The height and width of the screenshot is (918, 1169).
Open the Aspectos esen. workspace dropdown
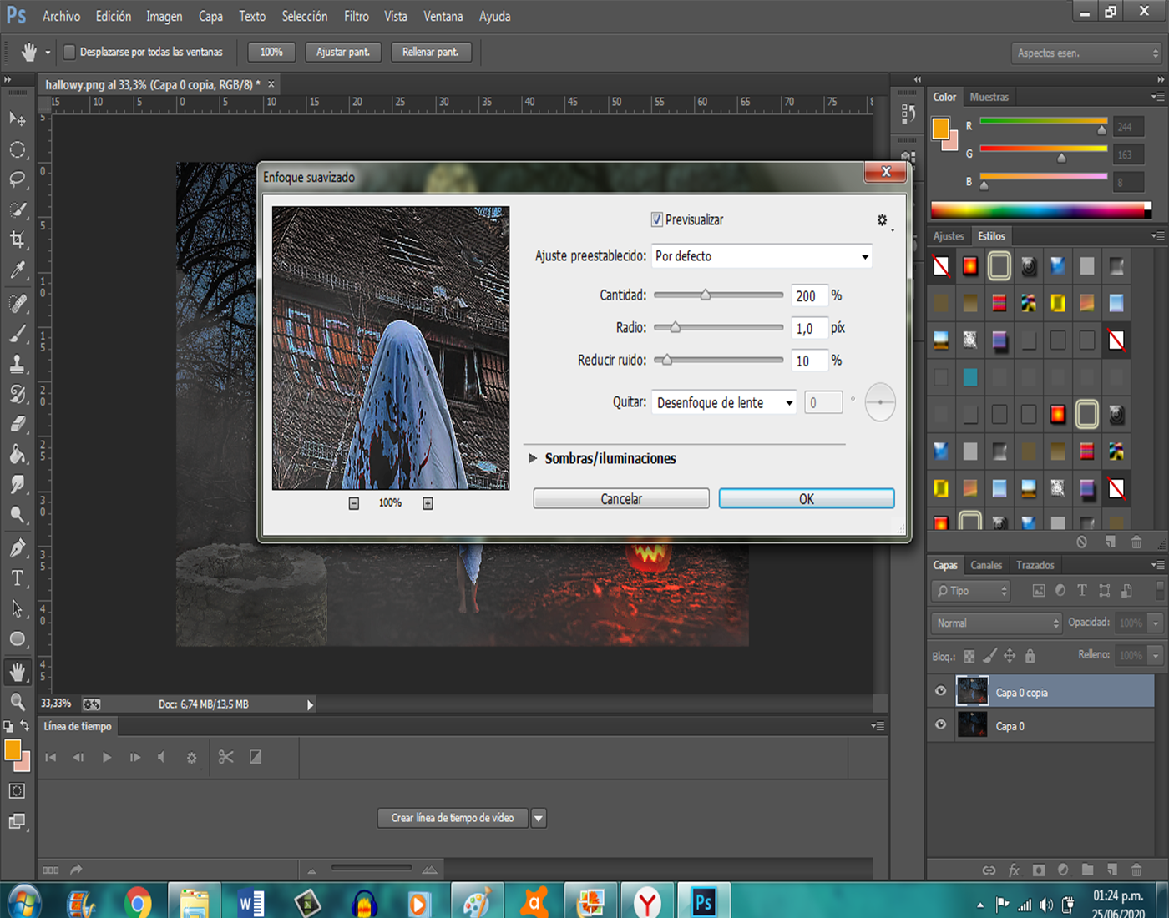(1086, 53)
